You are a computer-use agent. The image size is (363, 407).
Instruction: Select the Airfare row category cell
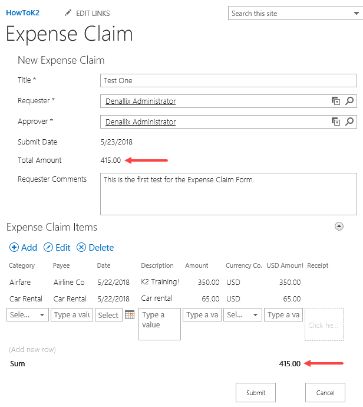(x=20, y=282)
